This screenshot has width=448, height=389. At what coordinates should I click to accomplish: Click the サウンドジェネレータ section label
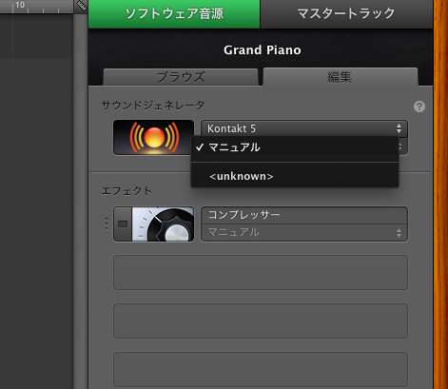153,105
